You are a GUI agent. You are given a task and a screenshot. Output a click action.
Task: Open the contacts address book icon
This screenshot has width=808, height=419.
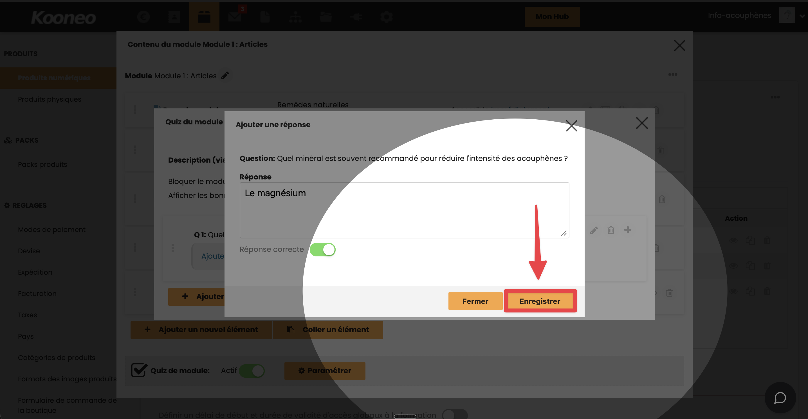click(x=174, y=16)
